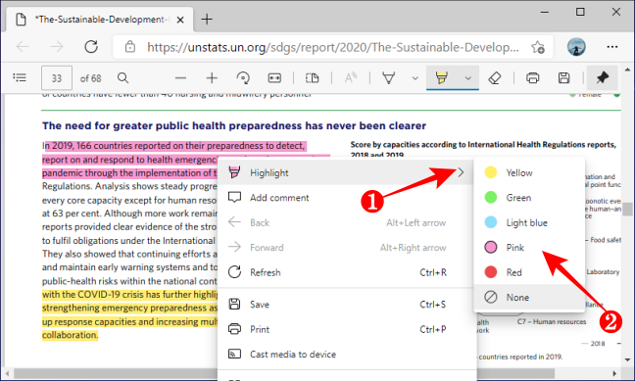This screenshot has width=635, height=381.
Task: Zoom out using the minus icon
Action: (x=180, y=77)
